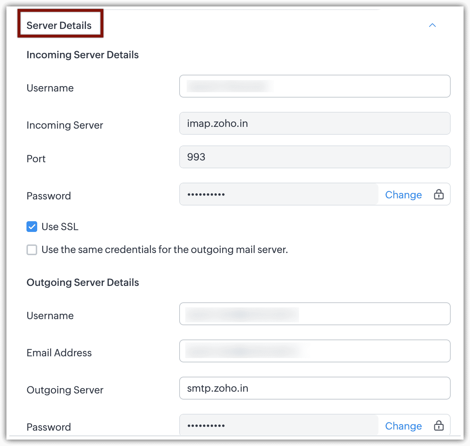Click the incoming Password field
Screen dimensions: 470x446
point(279,194)
